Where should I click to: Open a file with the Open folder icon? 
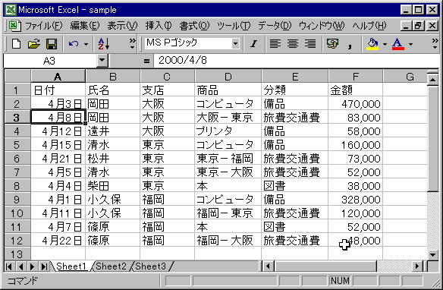(34, 44)
